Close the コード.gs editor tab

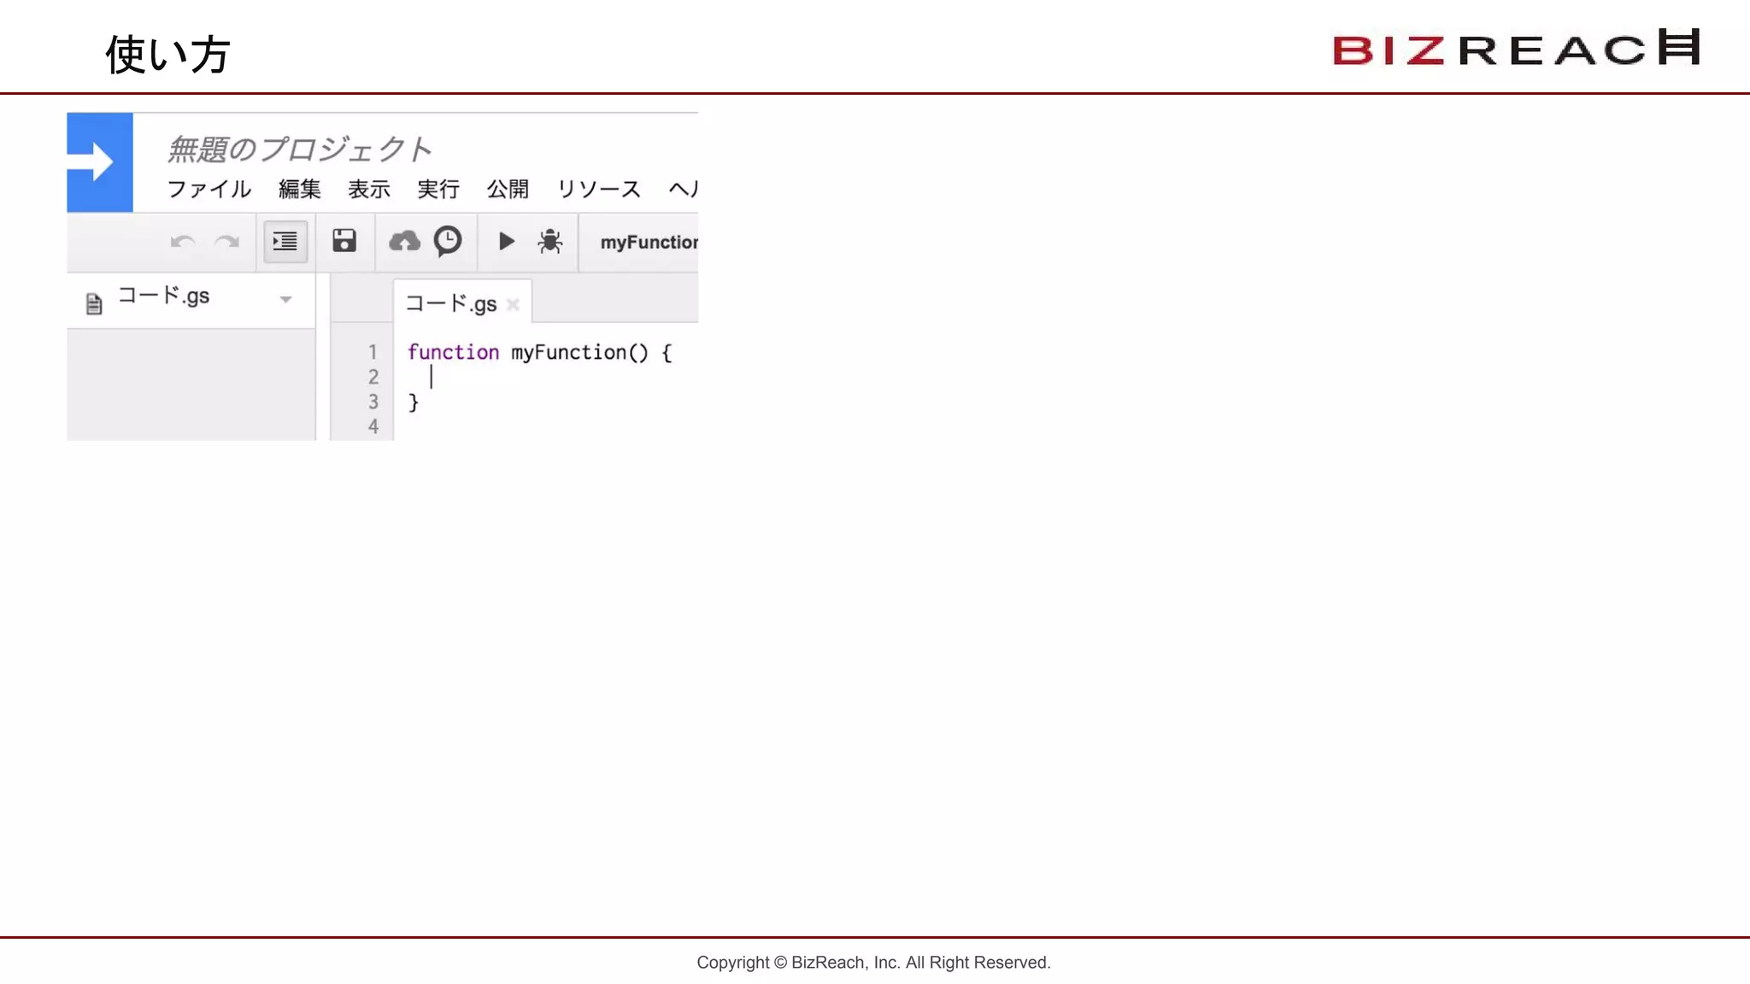[513, 304]
